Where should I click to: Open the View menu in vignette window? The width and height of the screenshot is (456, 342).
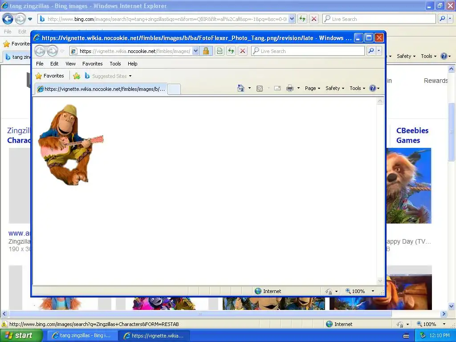click(x=70, y=64)
